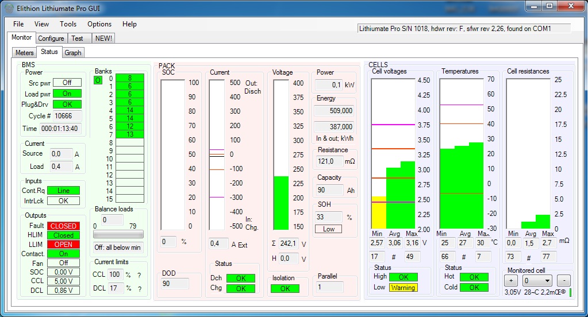
Task: Switch to the Graph sub-tab
Action: pyautogui.click(x=73, y=53)
